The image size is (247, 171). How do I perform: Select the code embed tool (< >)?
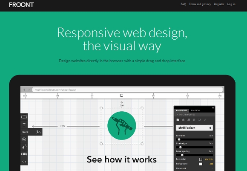pos(24,162)
